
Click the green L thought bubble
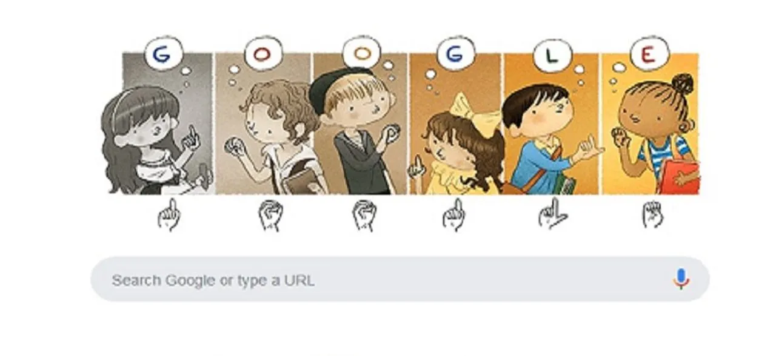pos(552,55)
